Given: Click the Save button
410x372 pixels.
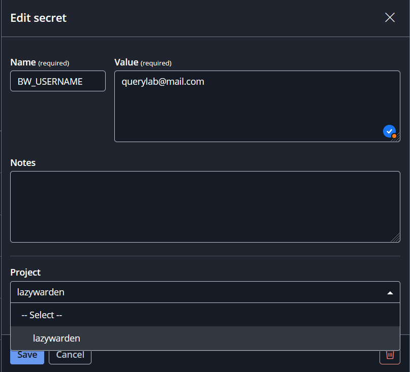Looking at the screenshot, I should pos(27,357).
